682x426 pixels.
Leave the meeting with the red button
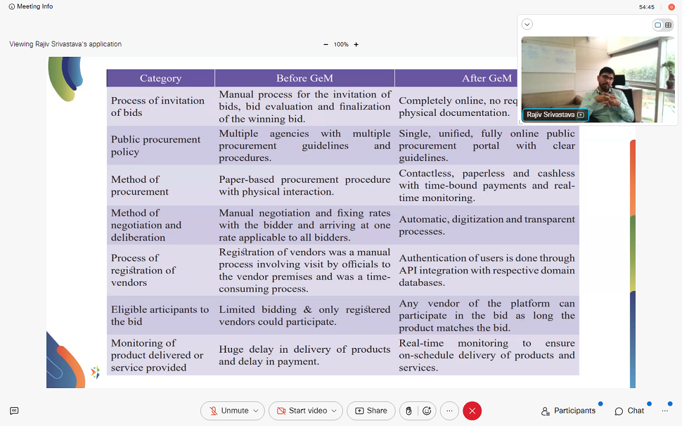472,411
